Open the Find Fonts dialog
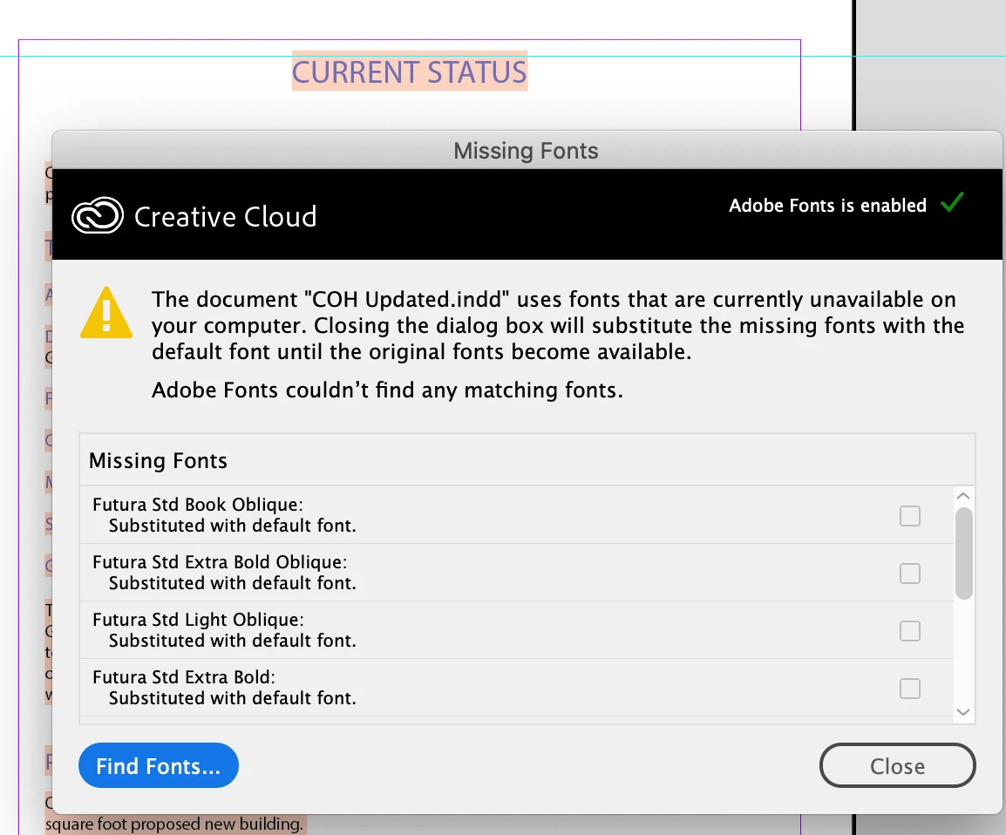This screenshot has height=835, width=1006. tap(159, 766)
